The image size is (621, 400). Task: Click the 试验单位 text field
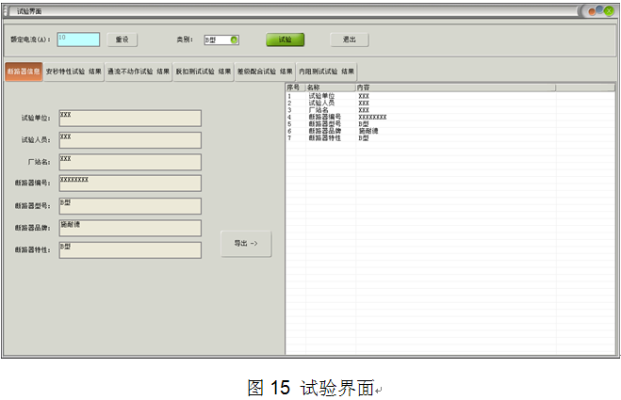[130, 118]
